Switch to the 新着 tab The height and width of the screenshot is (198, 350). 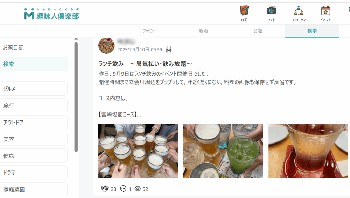(x=203, y=31)
